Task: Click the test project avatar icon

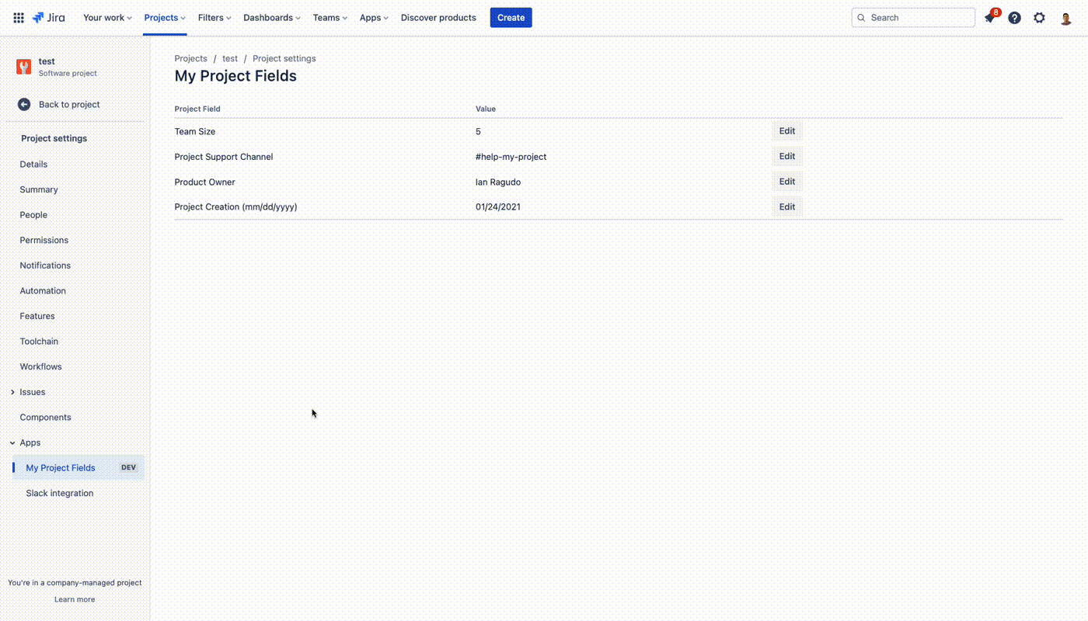Action: pyautogui.click(x=24, y=67)
